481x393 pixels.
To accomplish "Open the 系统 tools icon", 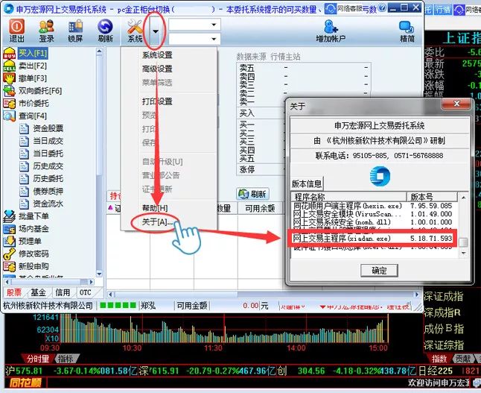I will click(x=135, y=31).
